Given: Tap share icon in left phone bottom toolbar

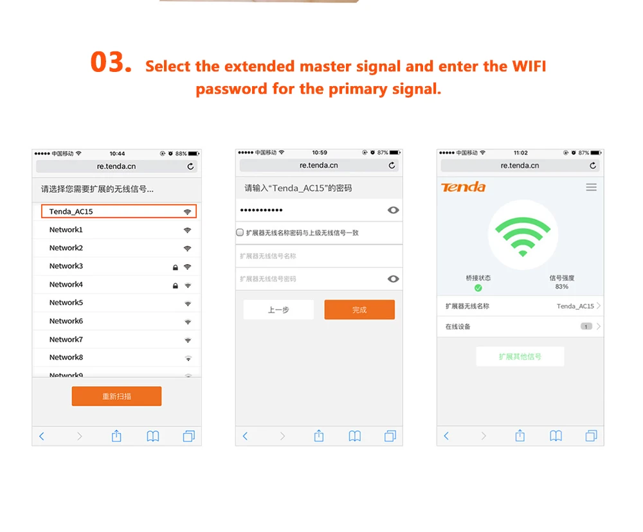Looking at the screenshot, I should (116, 436).
